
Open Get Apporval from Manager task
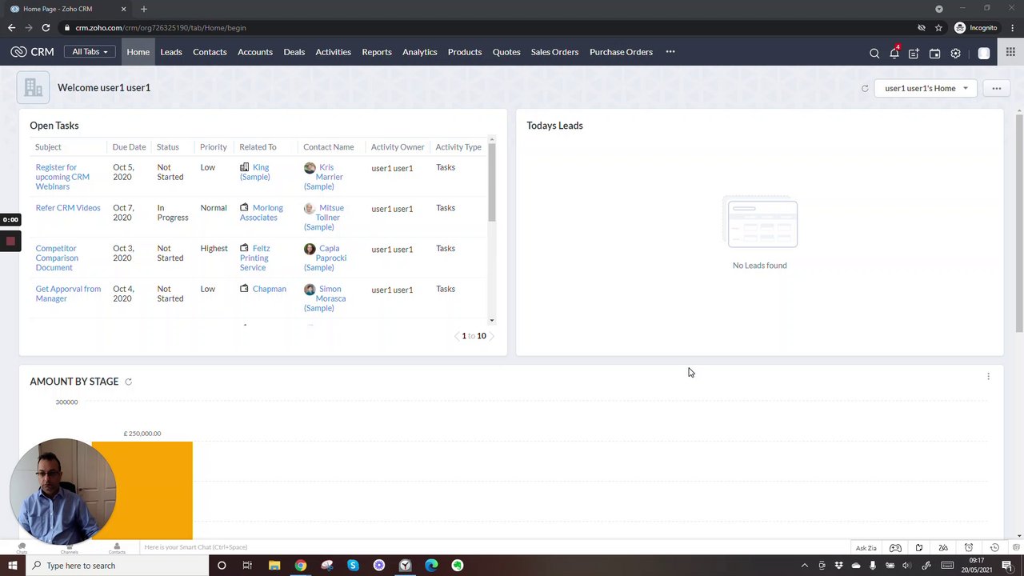(68, 294)
